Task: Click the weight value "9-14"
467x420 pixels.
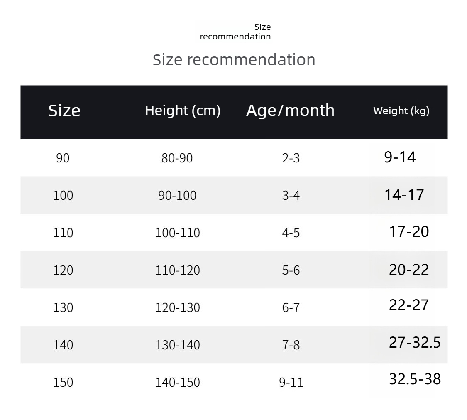Action: [x=400, y=157]
